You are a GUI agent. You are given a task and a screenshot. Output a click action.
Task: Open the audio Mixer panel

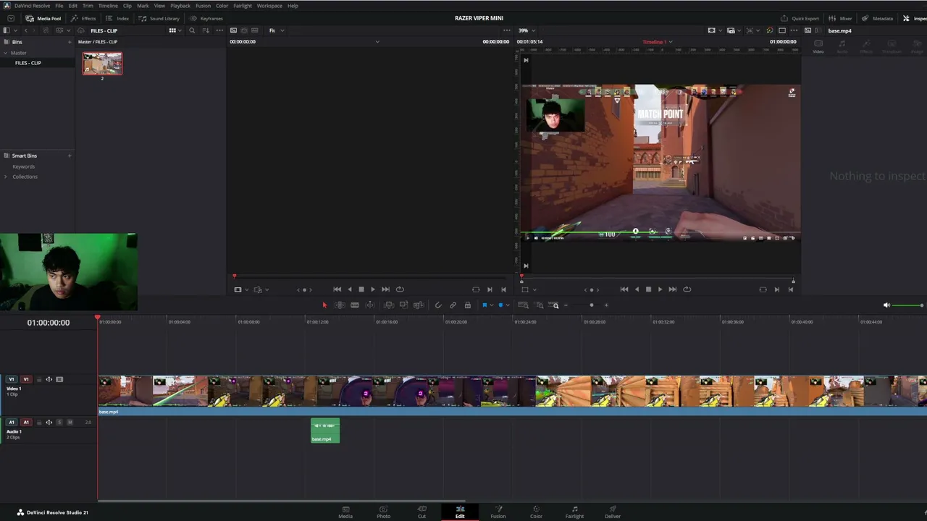tap(840, 18)
